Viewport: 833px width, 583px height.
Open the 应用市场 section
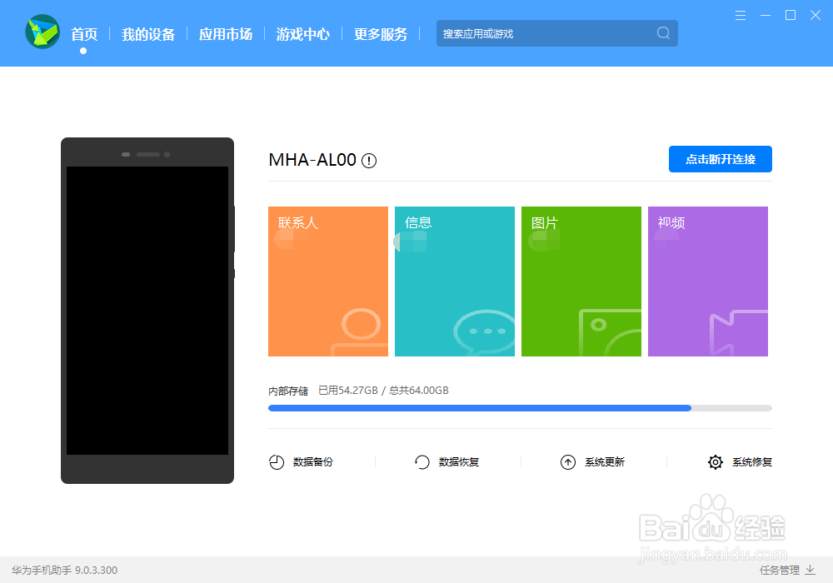226,33
